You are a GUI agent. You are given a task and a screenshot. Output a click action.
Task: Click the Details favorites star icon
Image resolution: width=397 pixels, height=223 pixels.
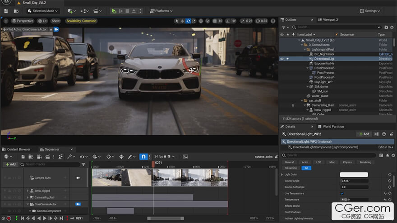tap(388, 155)
